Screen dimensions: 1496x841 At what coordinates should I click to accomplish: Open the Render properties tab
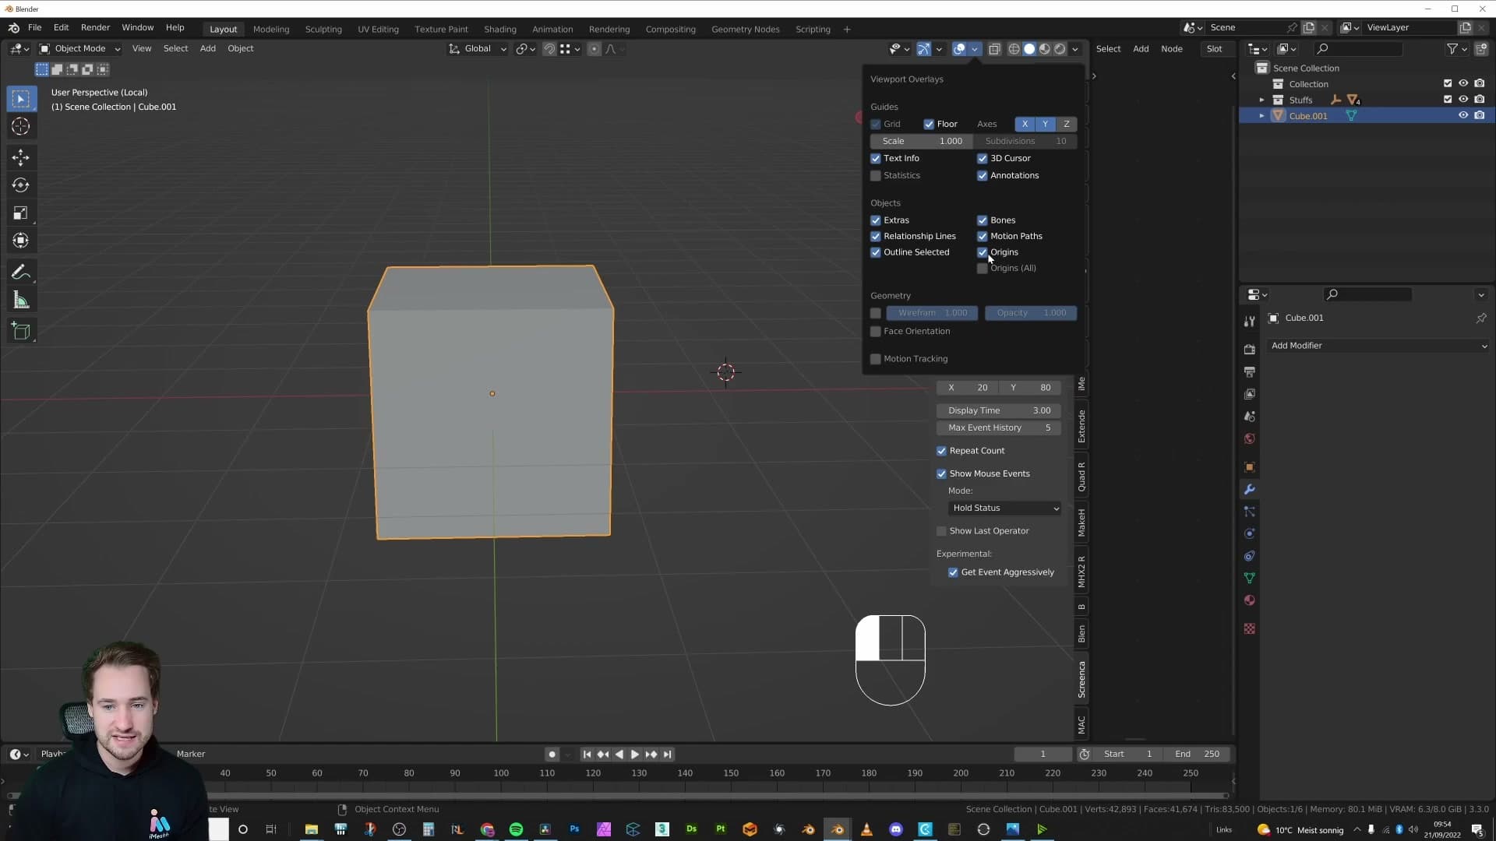1250,350
